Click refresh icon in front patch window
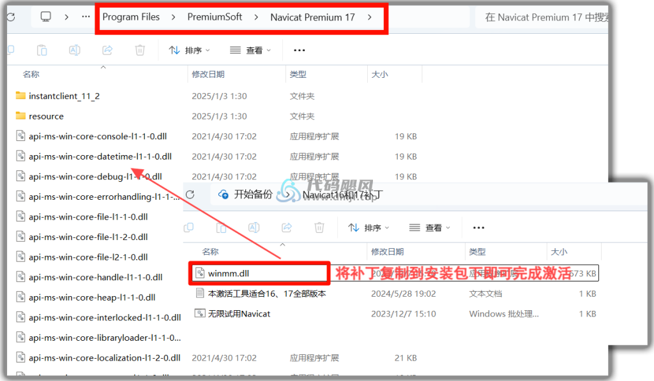Screen dimensions: 654x381 (x=190, y=194)
